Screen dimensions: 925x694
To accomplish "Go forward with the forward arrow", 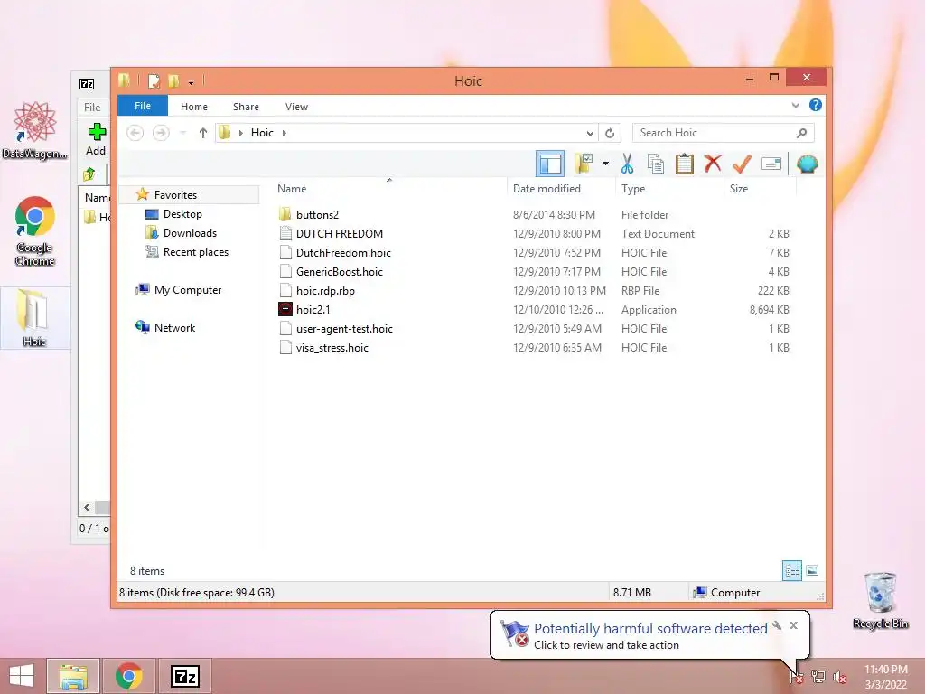I will [161, 133].
